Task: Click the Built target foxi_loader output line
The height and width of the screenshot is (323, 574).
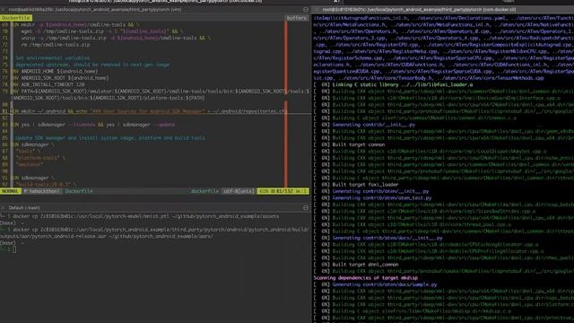Action: tap(356, 185)
